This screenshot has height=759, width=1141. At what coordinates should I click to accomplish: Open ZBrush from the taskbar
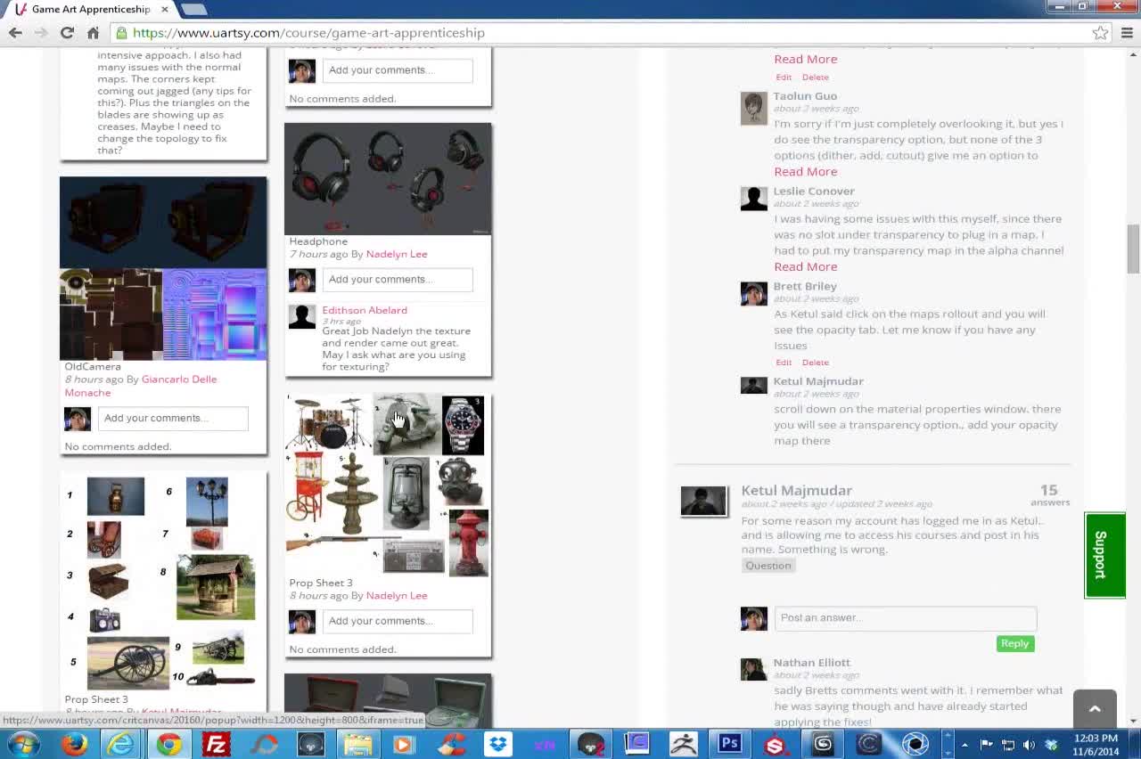(684, 744)
